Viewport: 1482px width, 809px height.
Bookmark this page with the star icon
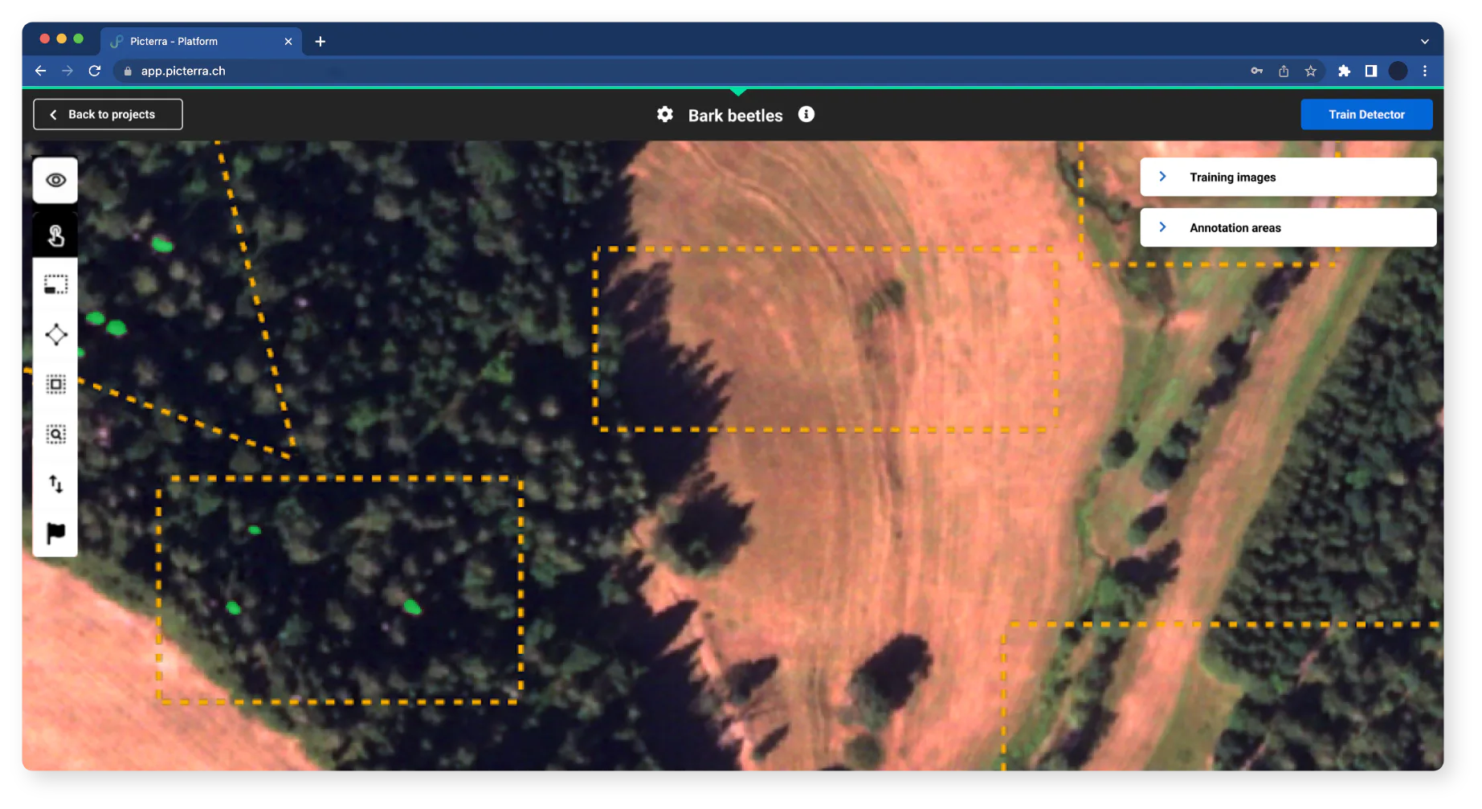[1310, 71]
